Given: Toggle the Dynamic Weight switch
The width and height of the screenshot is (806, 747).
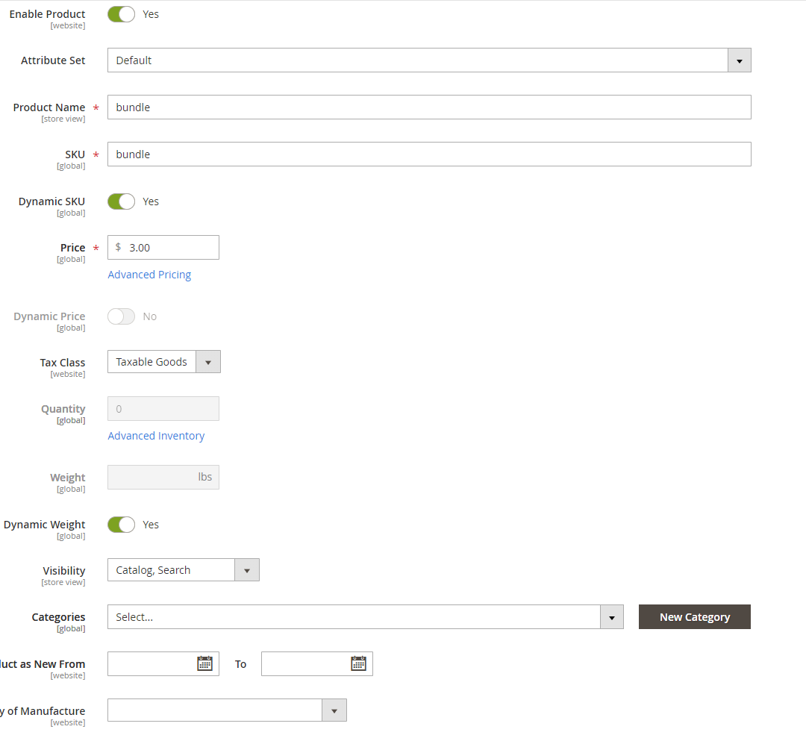Looking at the screenshot, I should (x=122, y=525).
